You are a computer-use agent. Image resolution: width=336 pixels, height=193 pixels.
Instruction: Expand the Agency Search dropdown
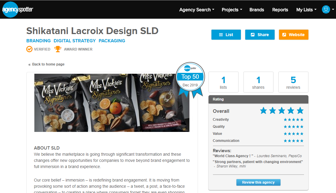coord(197,10)
